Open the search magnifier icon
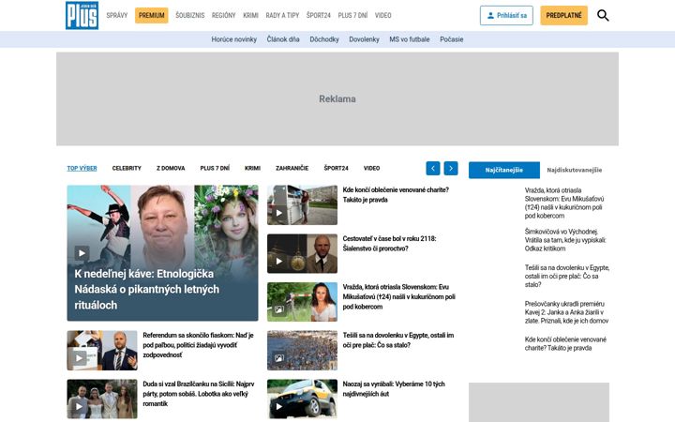Image resolution: width=675 pixels, height=422 pixels. tap(603, 16)
